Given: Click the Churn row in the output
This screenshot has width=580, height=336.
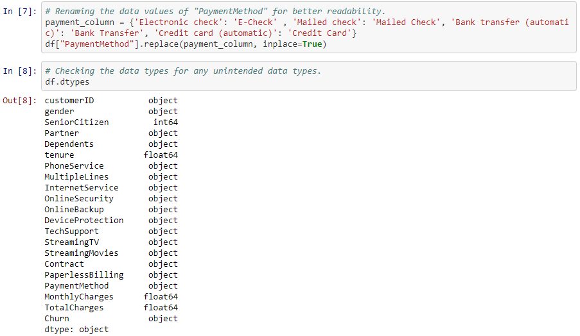Looking at the screenshot, I should (57, 319).
